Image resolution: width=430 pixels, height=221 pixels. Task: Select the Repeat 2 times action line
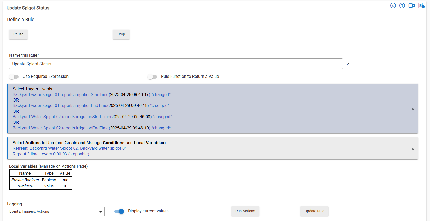point(51,154)
